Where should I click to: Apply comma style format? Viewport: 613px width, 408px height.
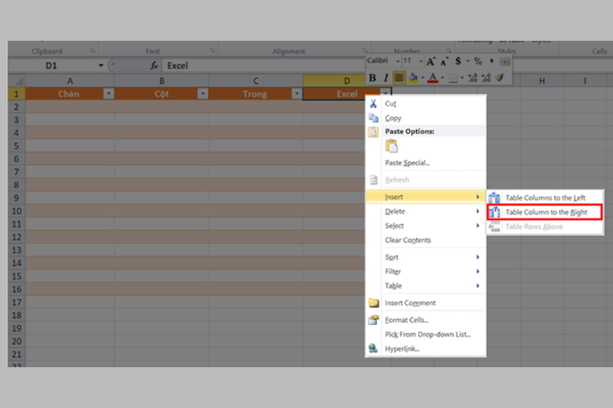click(x=491, y=61)
